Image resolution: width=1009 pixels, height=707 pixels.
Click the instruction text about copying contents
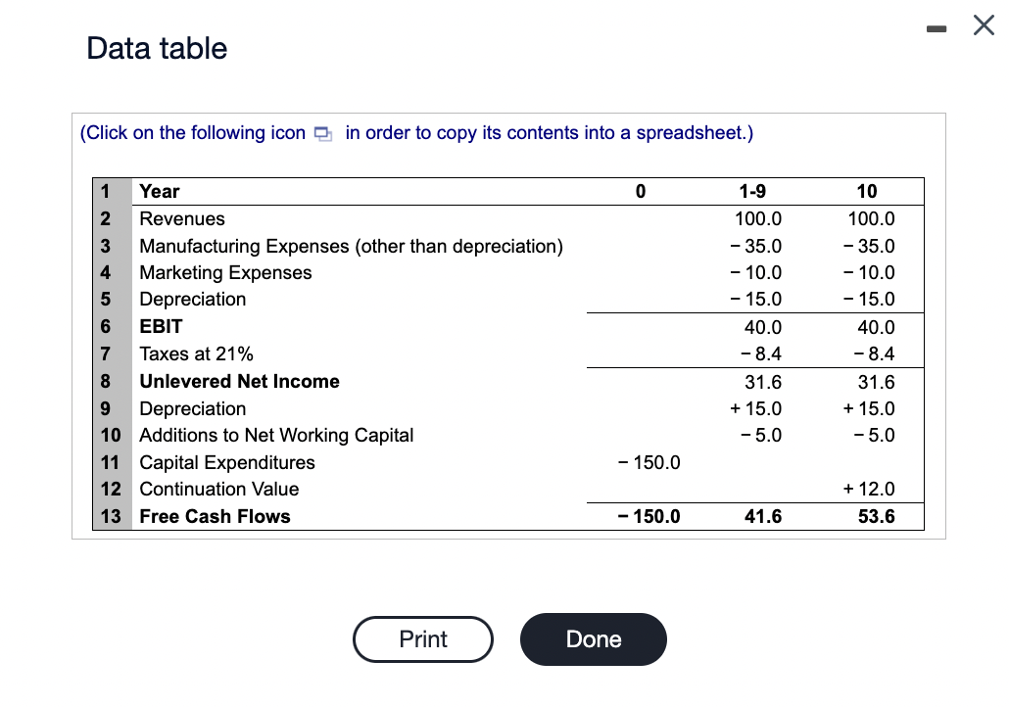pyautogui.click(x=415, y=132)
